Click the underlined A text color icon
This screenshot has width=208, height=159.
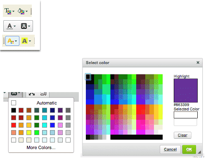coord(9,26)
